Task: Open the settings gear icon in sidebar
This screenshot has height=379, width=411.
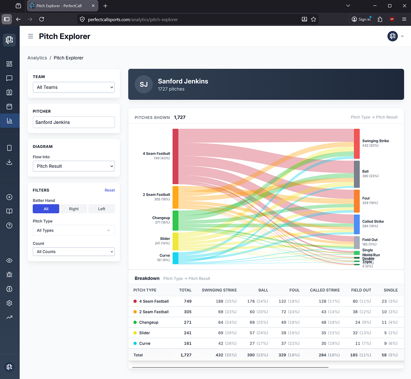Action: [10, 303]
